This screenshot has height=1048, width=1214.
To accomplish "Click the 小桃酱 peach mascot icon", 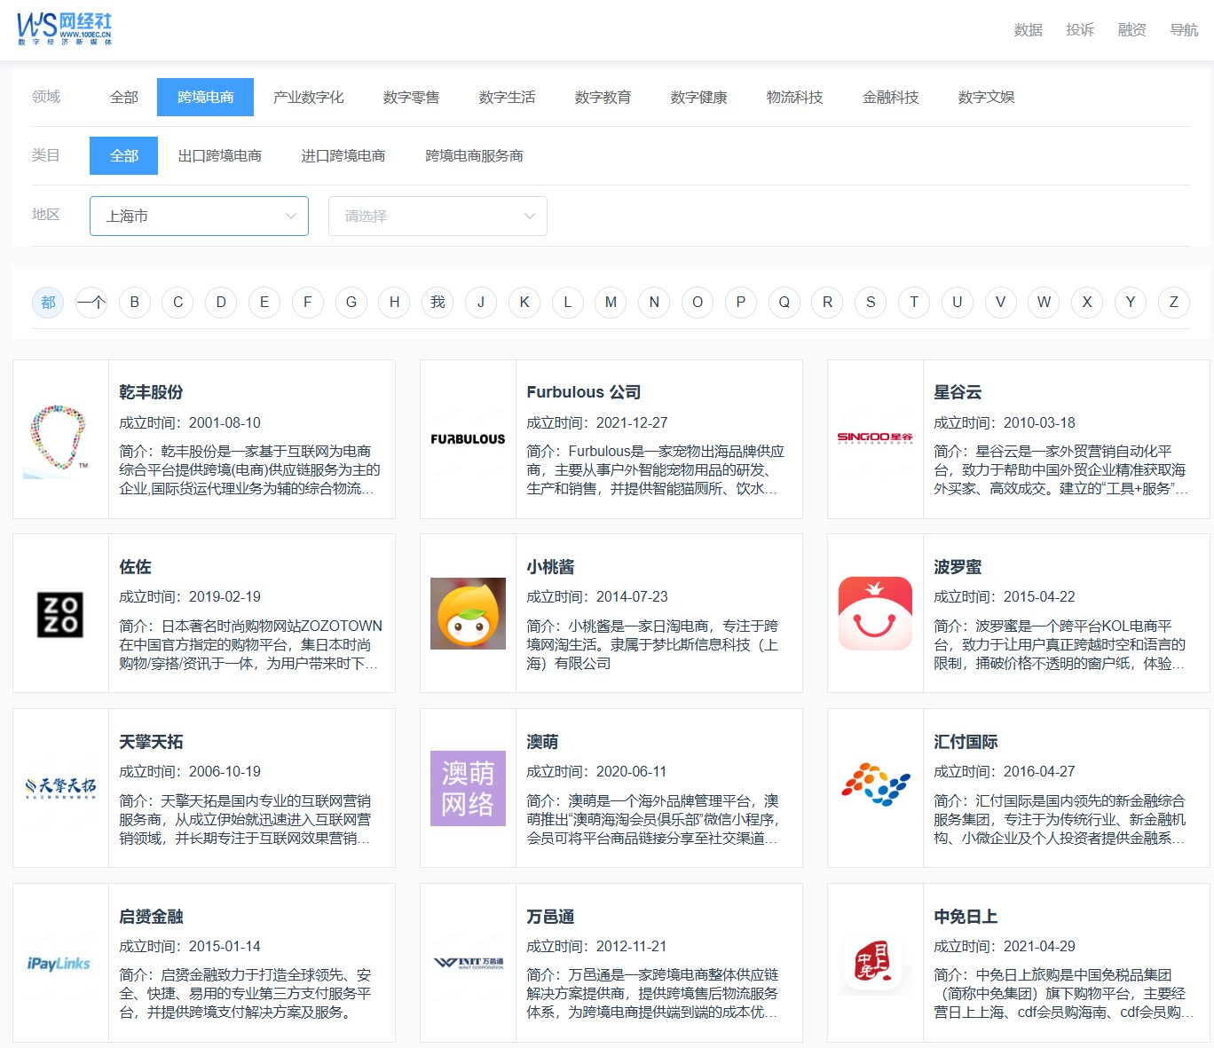I will (468, 613).
